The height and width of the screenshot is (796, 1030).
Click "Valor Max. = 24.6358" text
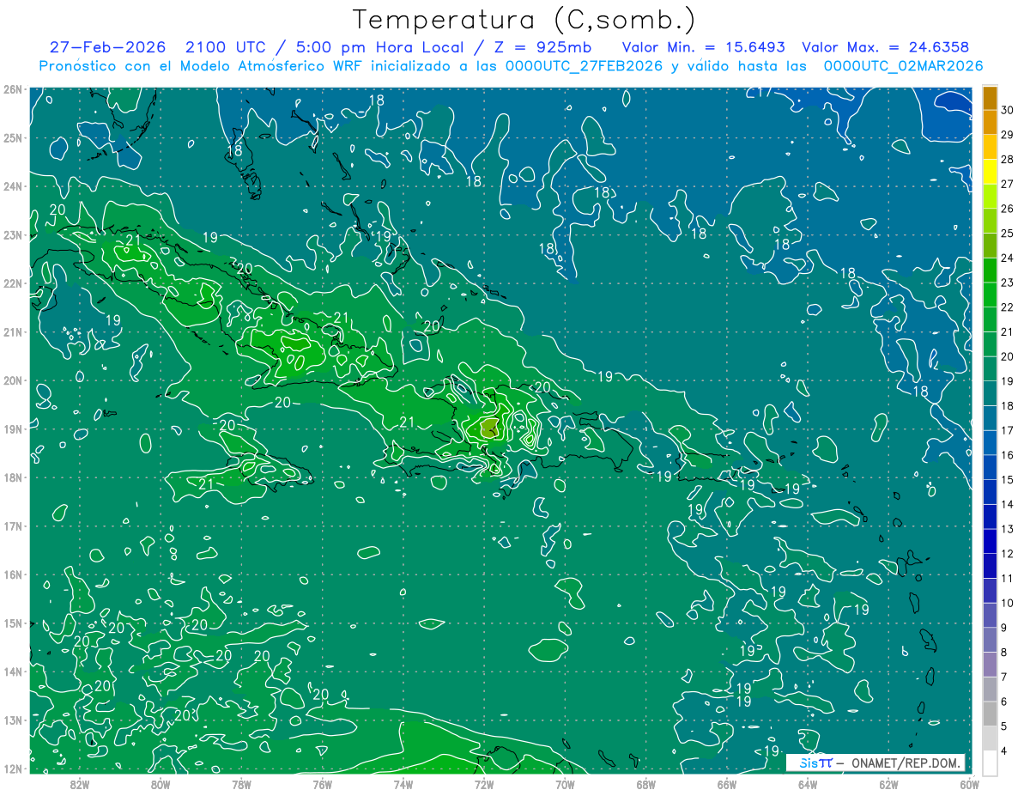pyautogui.click(x=885, y=48)
